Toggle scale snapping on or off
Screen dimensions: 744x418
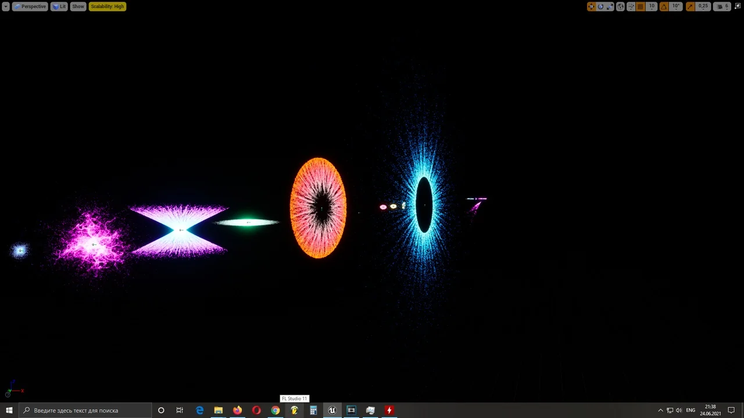[690, 6]
